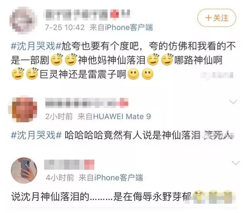Viewport: 246px width, 213px height.
Task: Click 来自HUAWEI Mate 9 source text
Action: tap(114, 116)
